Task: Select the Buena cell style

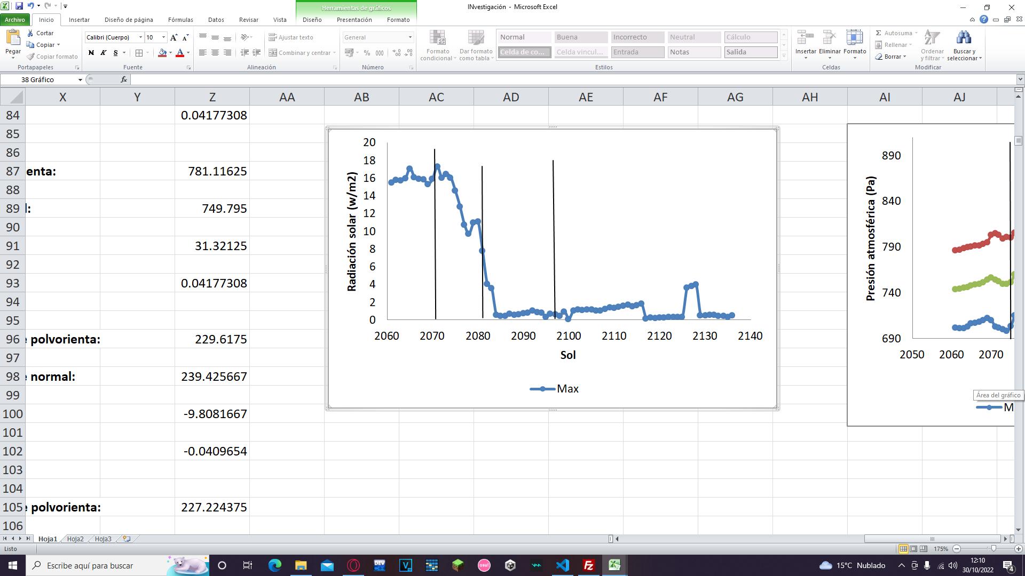Action: coord(580,37)
